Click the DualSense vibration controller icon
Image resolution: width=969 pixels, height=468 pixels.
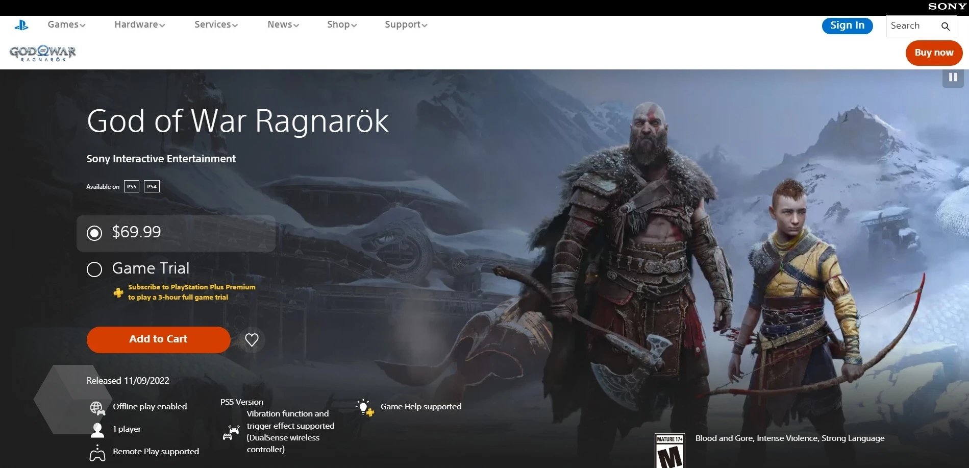231,433
